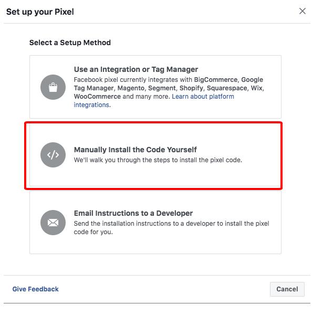Cancel the pixel setup dialog
This screenshot has height=315, width=323.
287,289
